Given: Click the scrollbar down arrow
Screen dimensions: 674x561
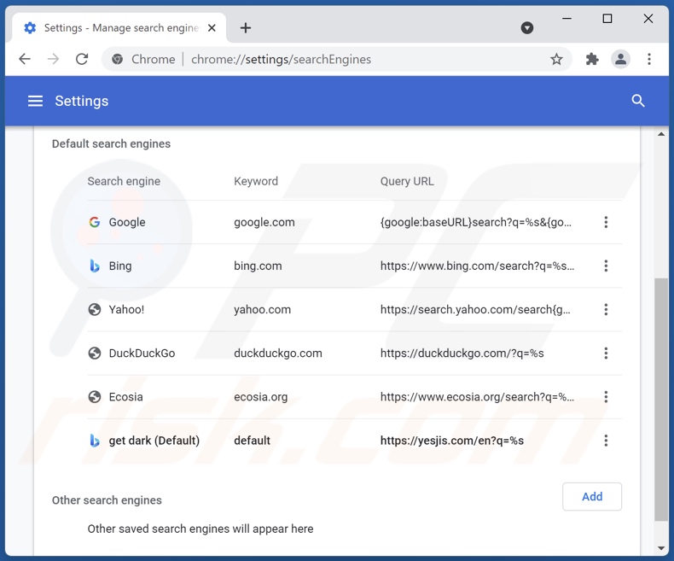Looking at the screenshot, I should coord(661,548).
